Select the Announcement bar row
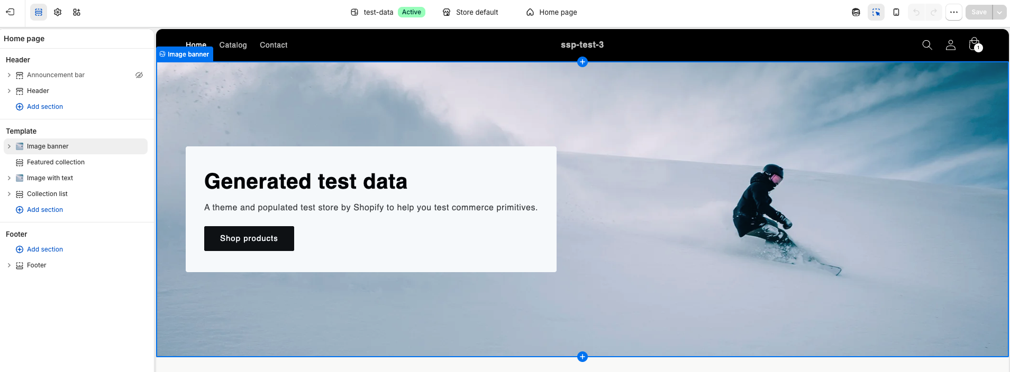1010x372 pixels. [76, 75]
